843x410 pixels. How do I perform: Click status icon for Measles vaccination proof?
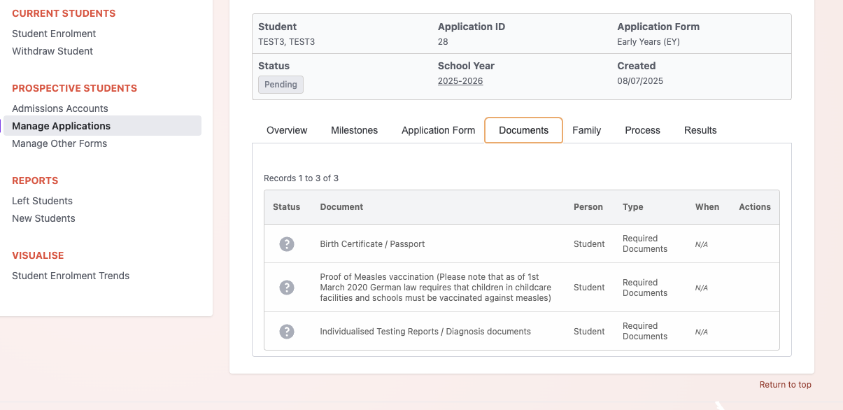pos(286,288)
